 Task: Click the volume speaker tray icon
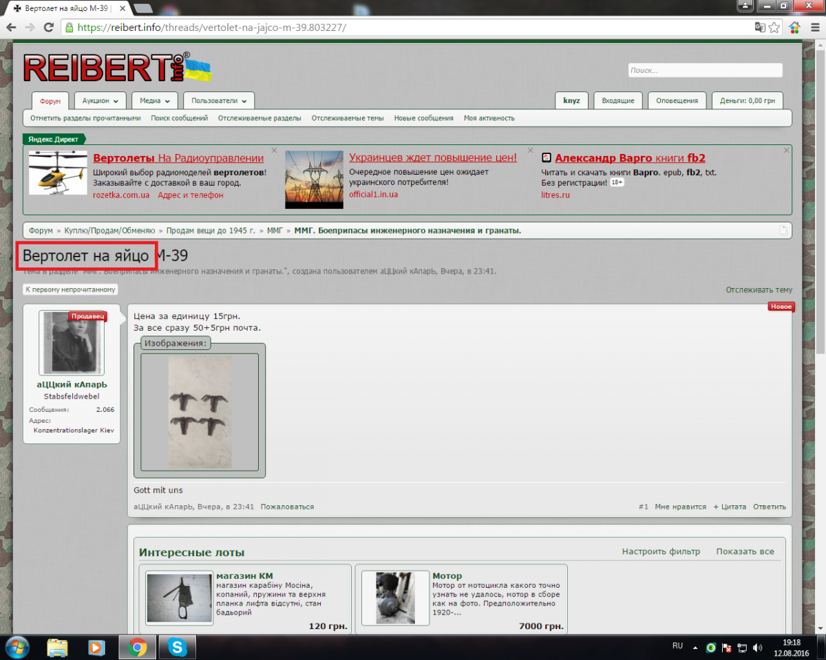pyautogui.click(x=758, y=648)
